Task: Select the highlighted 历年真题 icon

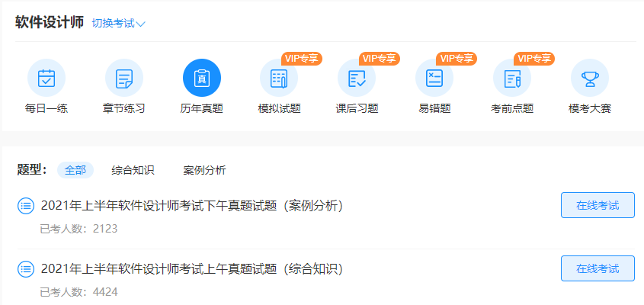Action: pyautogui.click(x=202, y=78)
